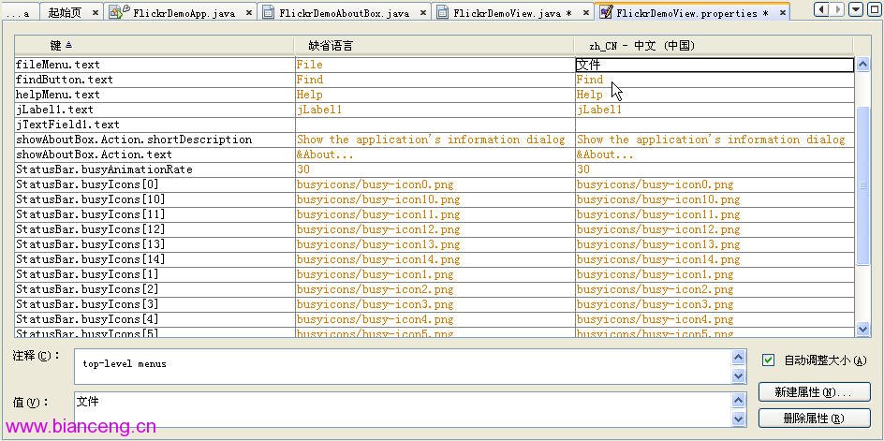Switch to FlickrDemoApp.java tab

tap(184, 13)
